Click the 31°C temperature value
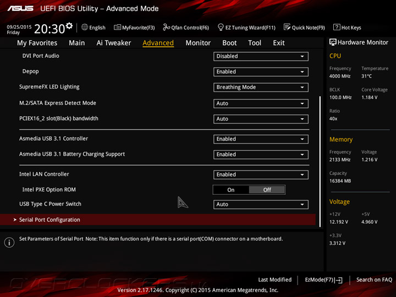This screenshot has height=297, width=396. [x=366, y=76]
